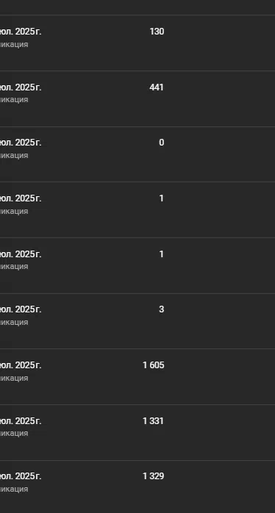Click the публикация label in the 1 605 views row

[14, 378]
